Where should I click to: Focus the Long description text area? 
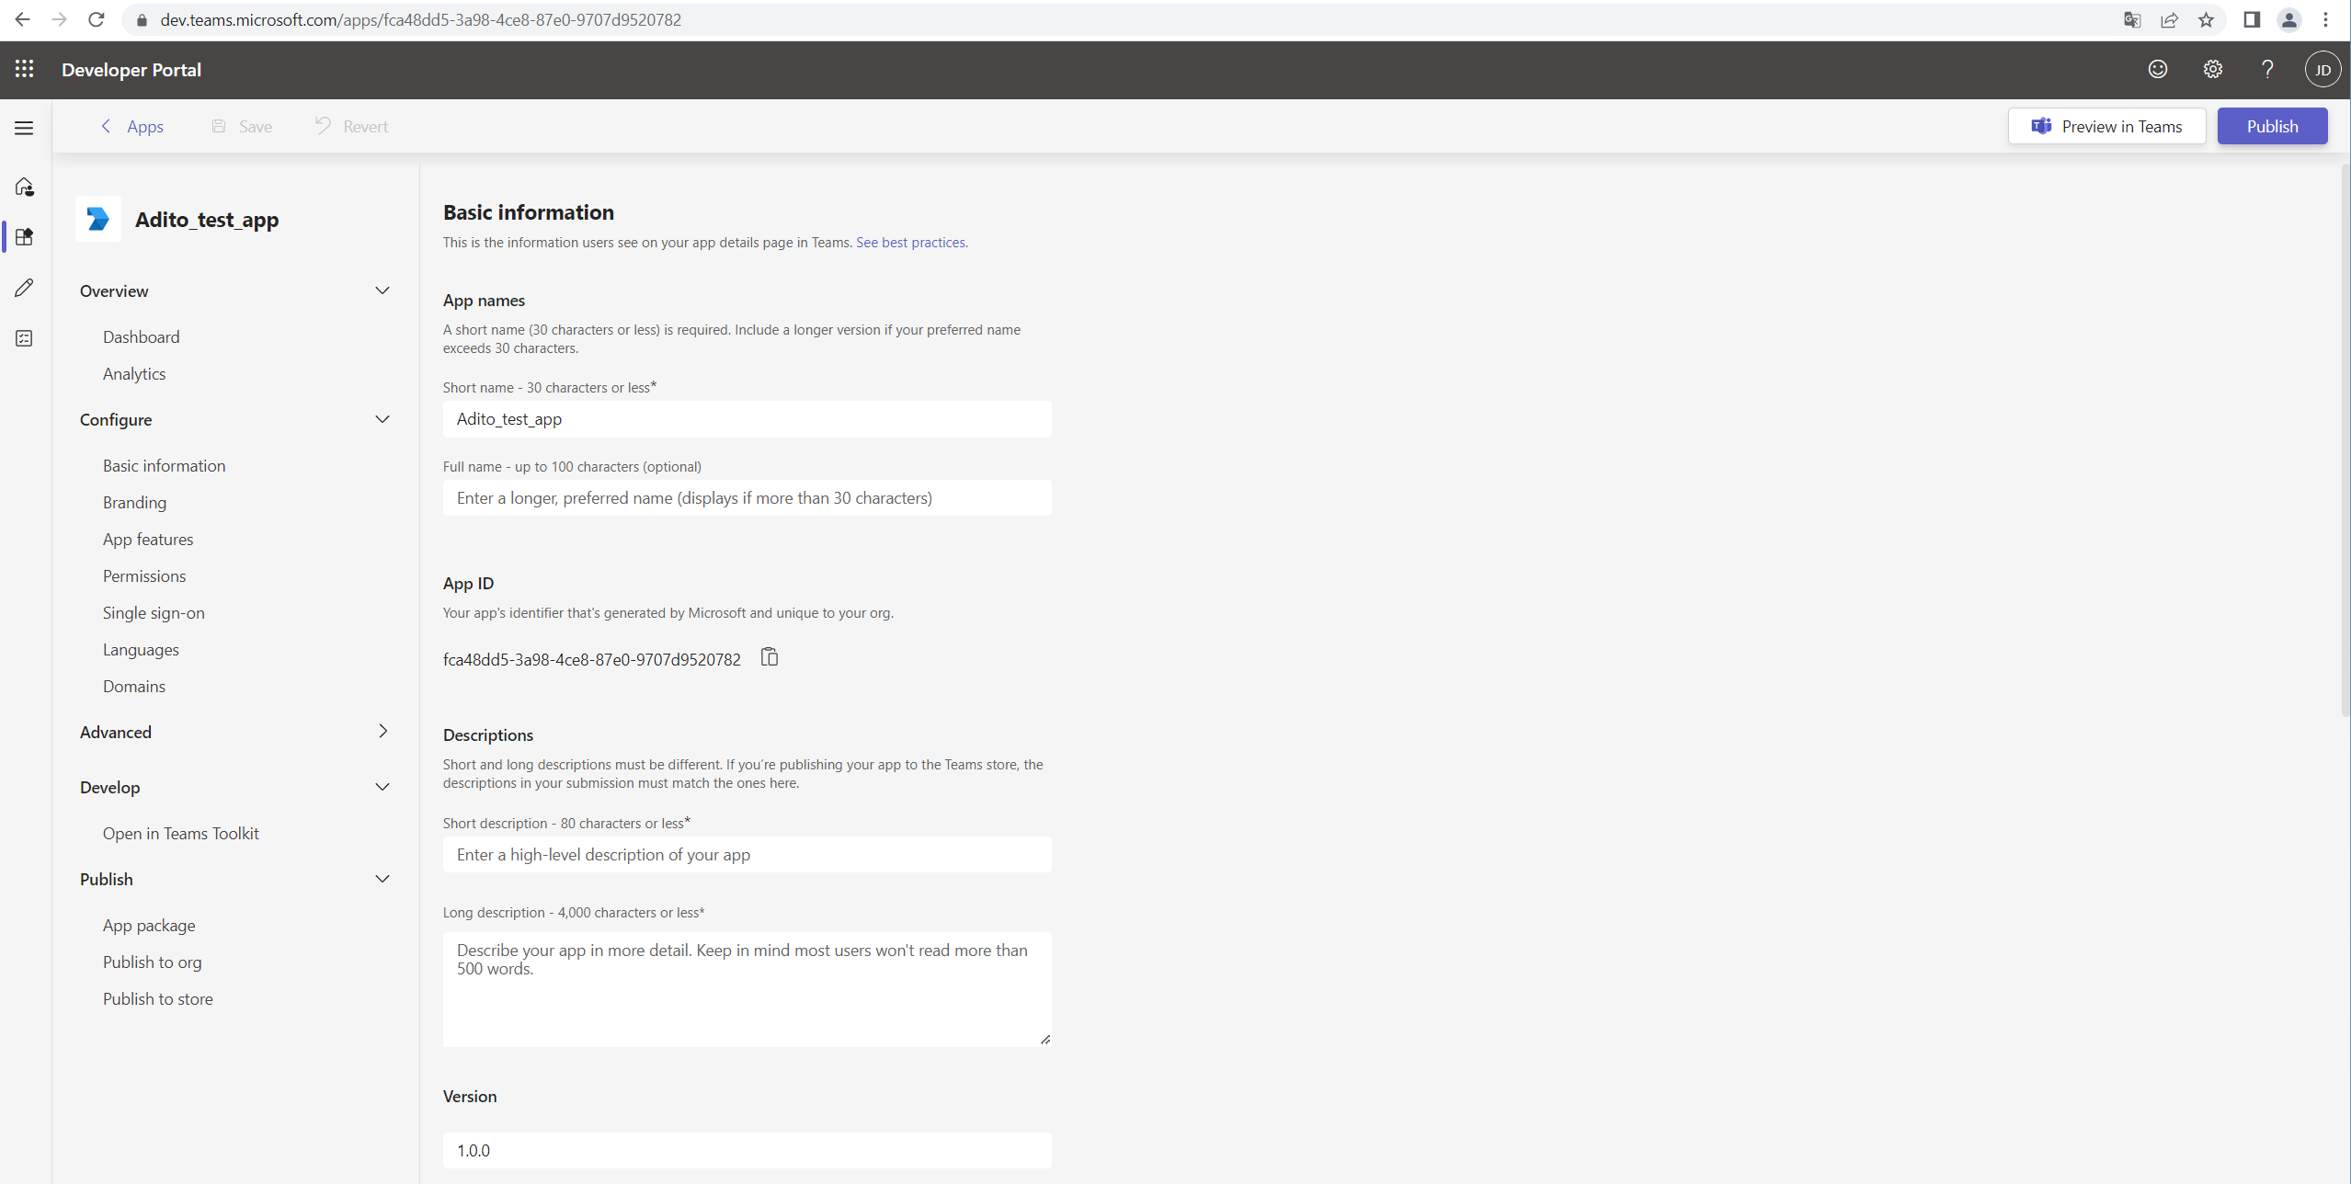747,989
